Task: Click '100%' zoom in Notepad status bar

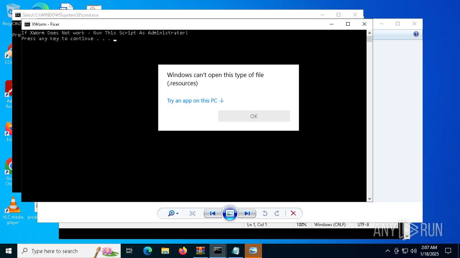Action: pos(302,225)
